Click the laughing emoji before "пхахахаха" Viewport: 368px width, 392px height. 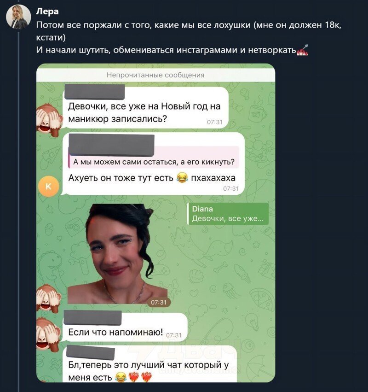[183, 178]
